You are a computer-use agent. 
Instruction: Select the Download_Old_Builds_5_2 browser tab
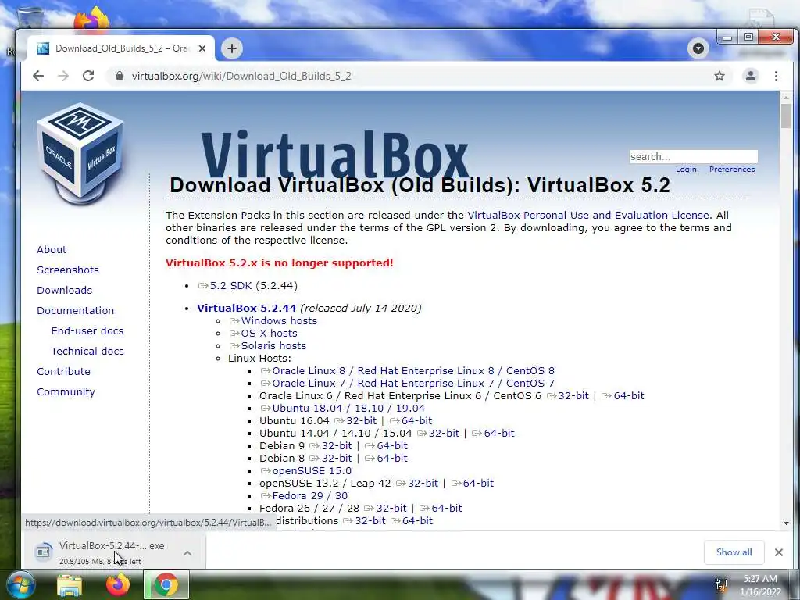(x=121, y=48)
